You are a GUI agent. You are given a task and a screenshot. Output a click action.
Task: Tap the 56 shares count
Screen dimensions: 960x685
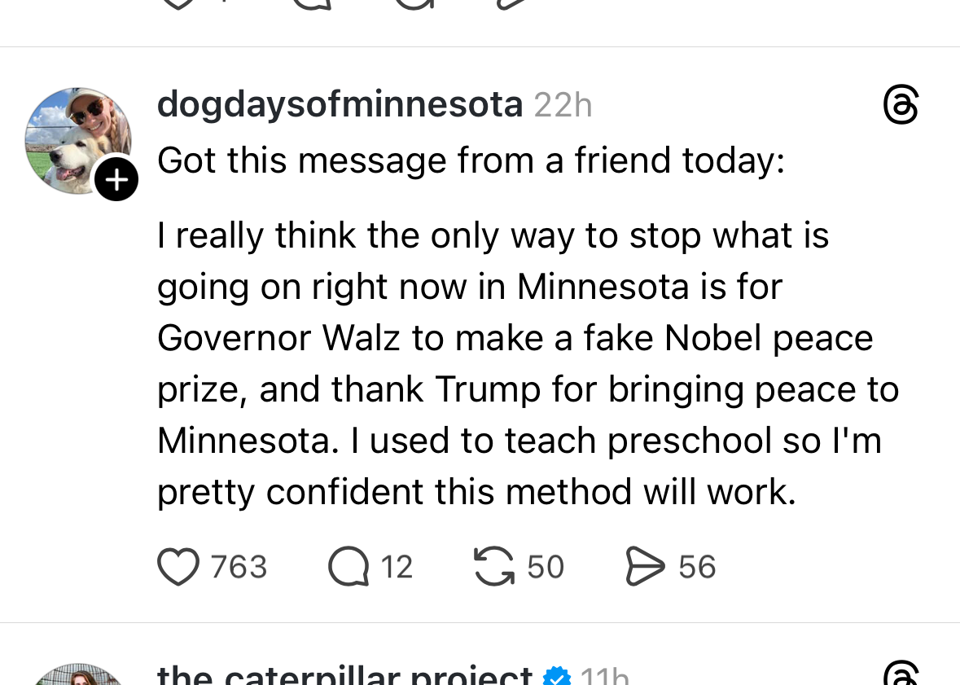pos(697,567)
